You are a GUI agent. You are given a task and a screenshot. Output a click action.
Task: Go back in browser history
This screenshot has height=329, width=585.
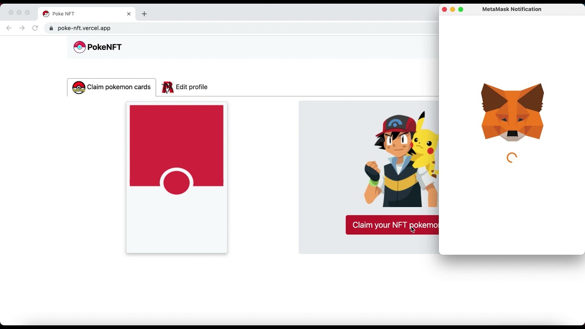(x=9, y=28)
